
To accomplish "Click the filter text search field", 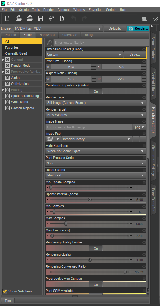I will click(x=101, y=43).
